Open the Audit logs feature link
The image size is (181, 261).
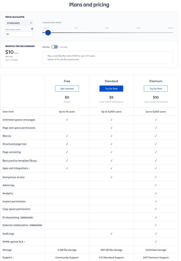pyautogui.click(x=8, y=234)
